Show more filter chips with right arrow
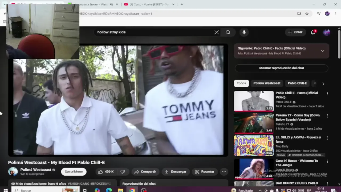This screenshot has height=192, width=341. point(323,84)
